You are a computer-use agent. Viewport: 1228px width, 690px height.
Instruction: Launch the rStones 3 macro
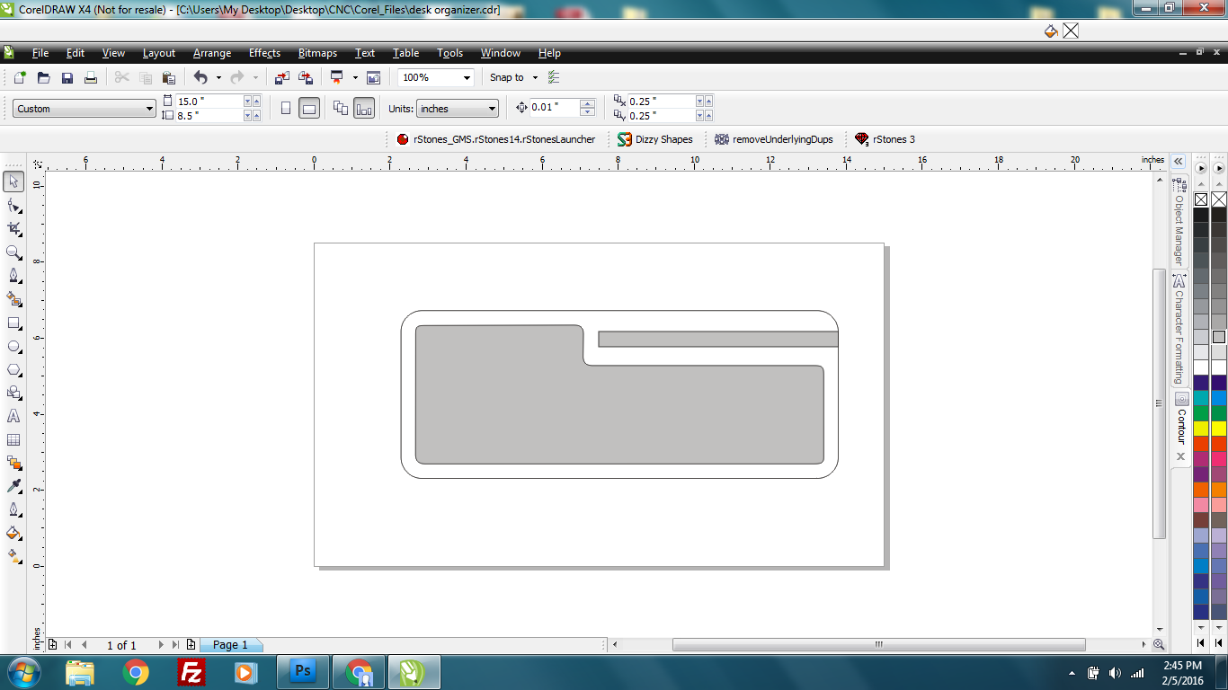tap(885, 139)
